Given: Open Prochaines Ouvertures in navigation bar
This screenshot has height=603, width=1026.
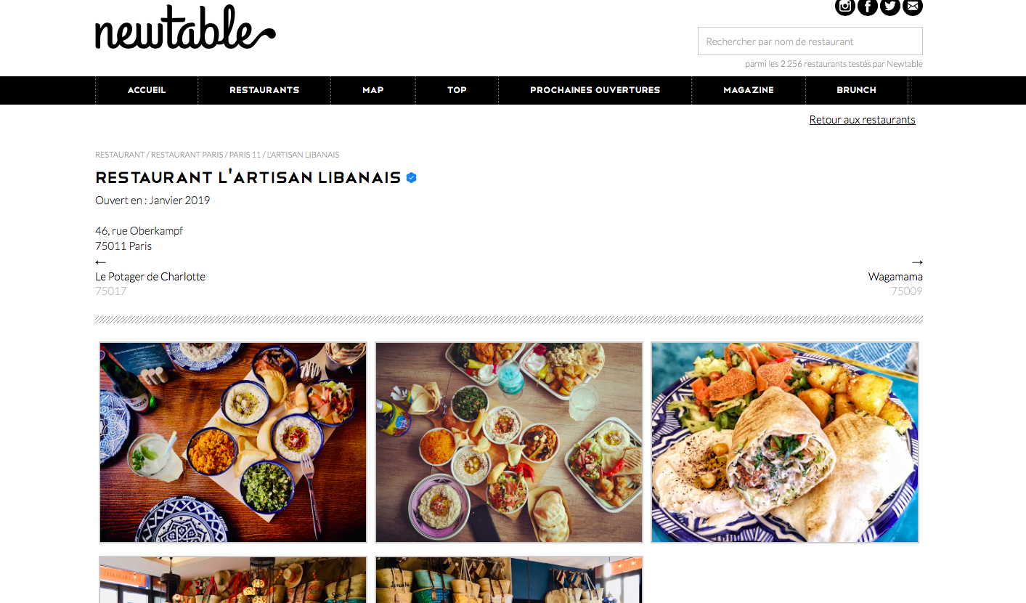Looking at the screenshot, I should pos(595,90).
